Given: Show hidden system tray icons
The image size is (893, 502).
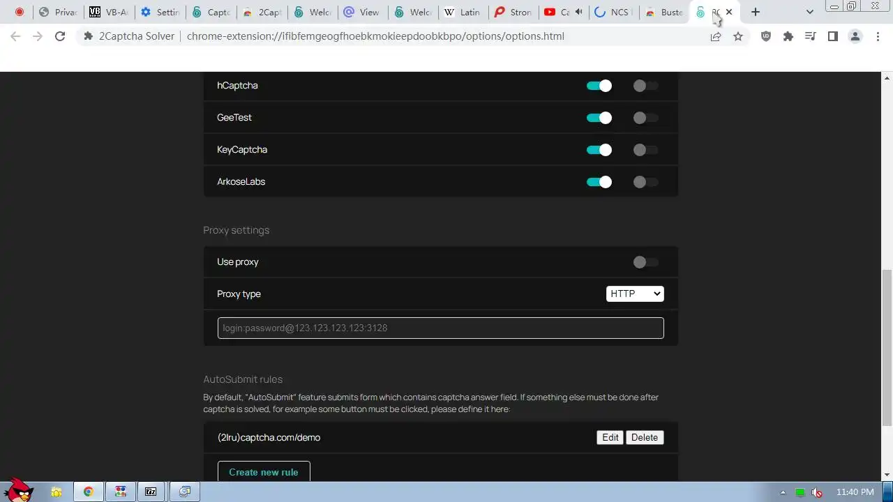Looking at the screenshot, I should coord(783,492).
